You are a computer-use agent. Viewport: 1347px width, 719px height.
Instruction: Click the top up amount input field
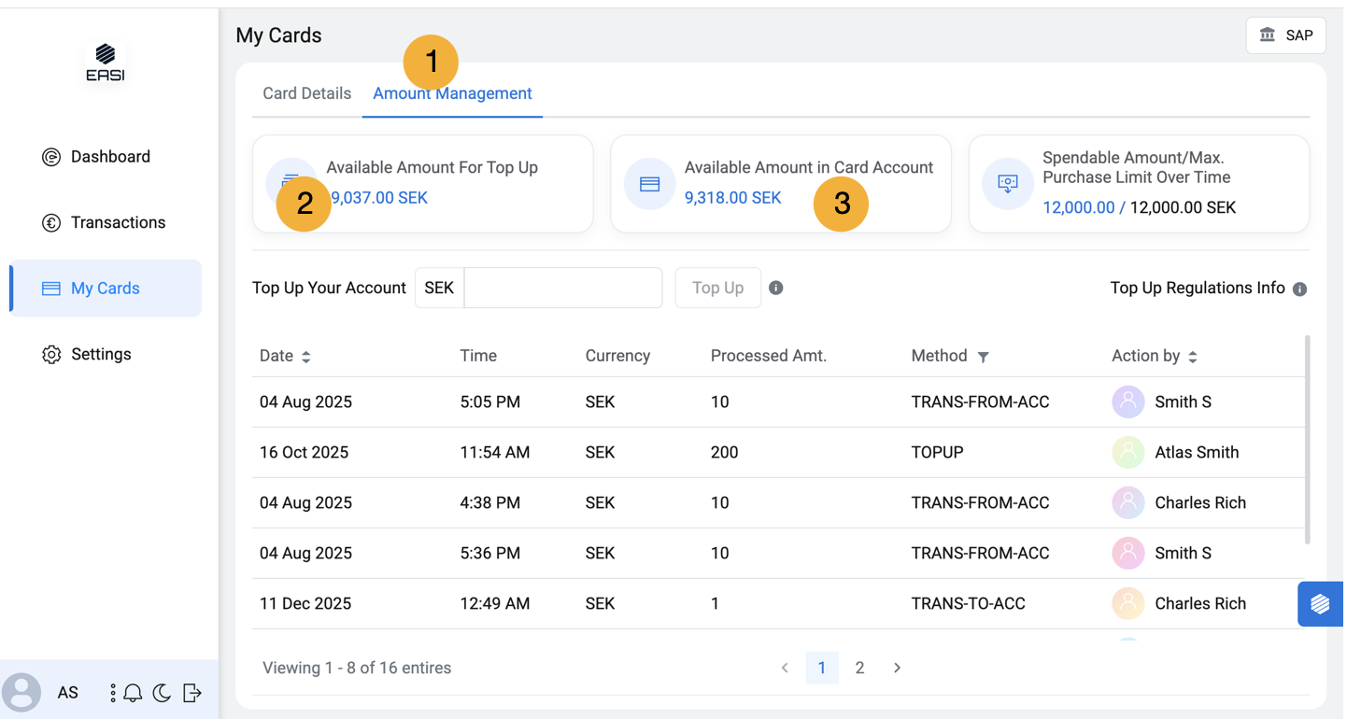(x=562, y=288)
